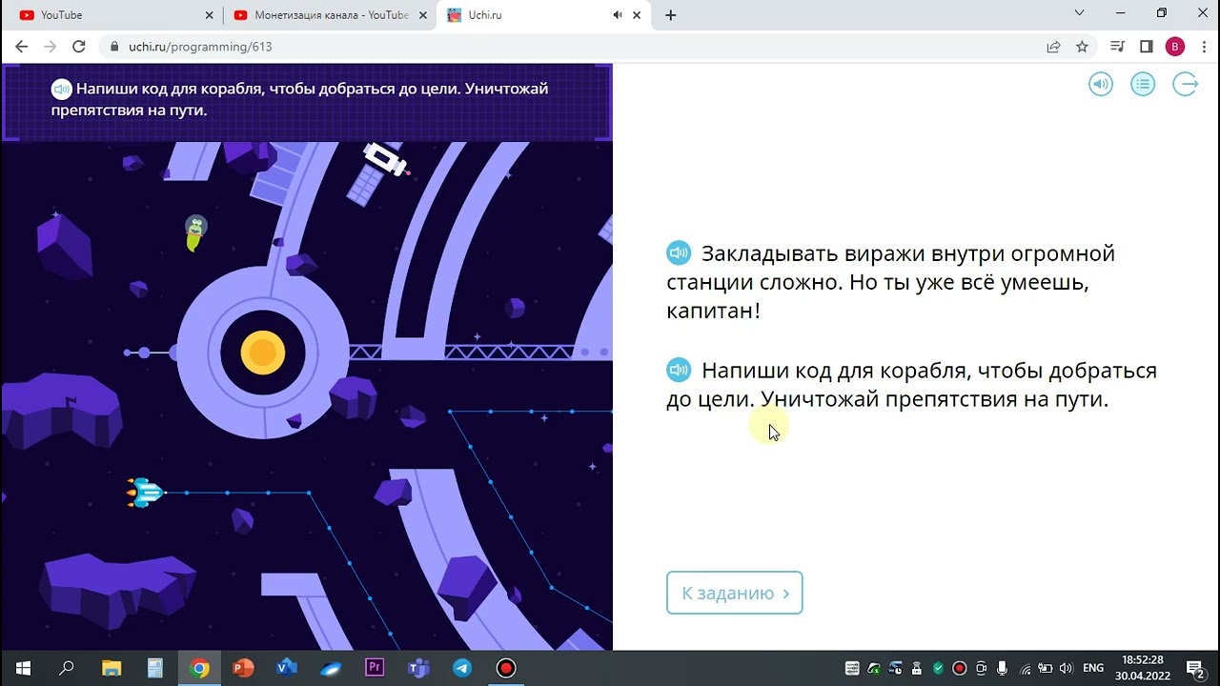View site info lock icon
The height and width of the screenshot is (686, 1220).
(x=115, y=47)
